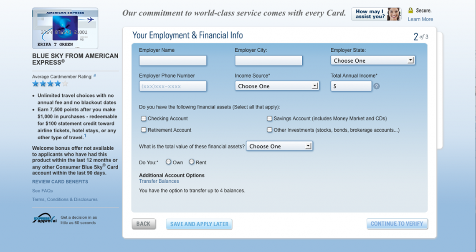
Task: Click SAVE AND APPLY LATER button
Action: 199,224
